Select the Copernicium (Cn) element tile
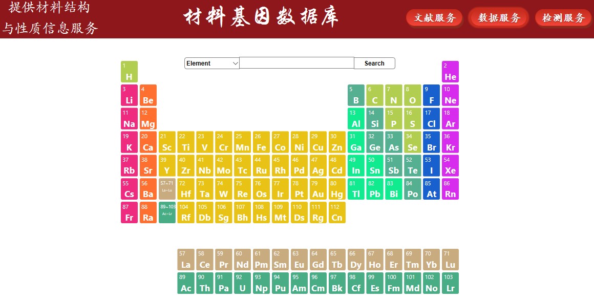 pos(337,212)
